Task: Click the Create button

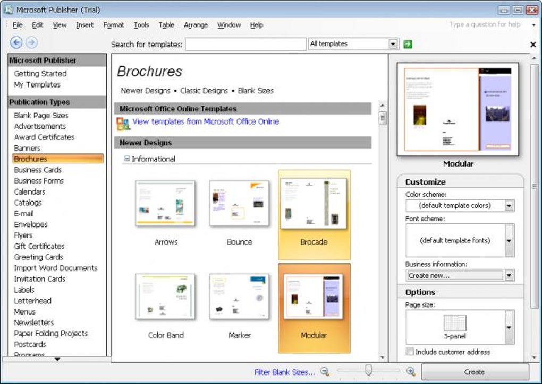Action: [x=475, y=372]
